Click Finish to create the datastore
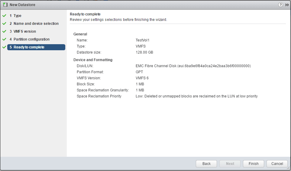291x171 pixels. pyautogui.click(x=254, y=164)
